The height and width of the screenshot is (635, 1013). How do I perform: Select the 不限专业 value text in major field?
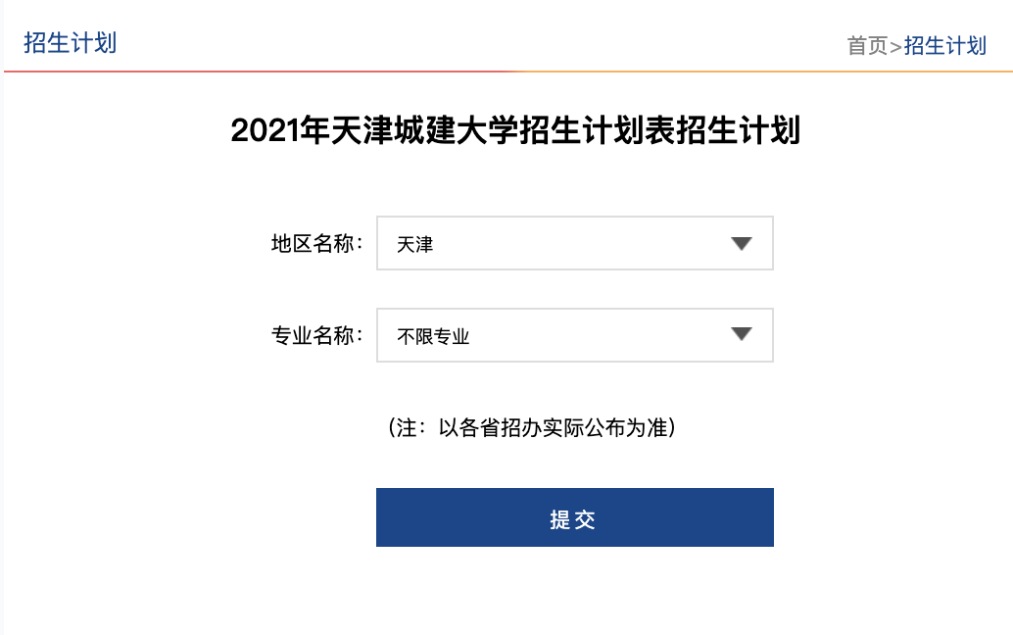(433, 336)
